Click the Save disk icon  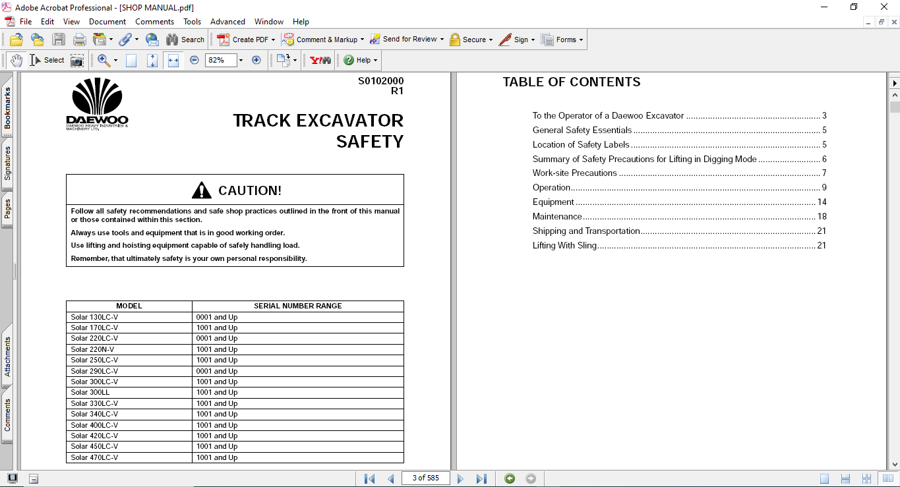59,40
